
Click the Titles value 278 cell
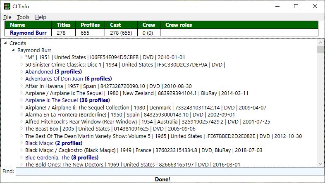[x=63, y=33]
